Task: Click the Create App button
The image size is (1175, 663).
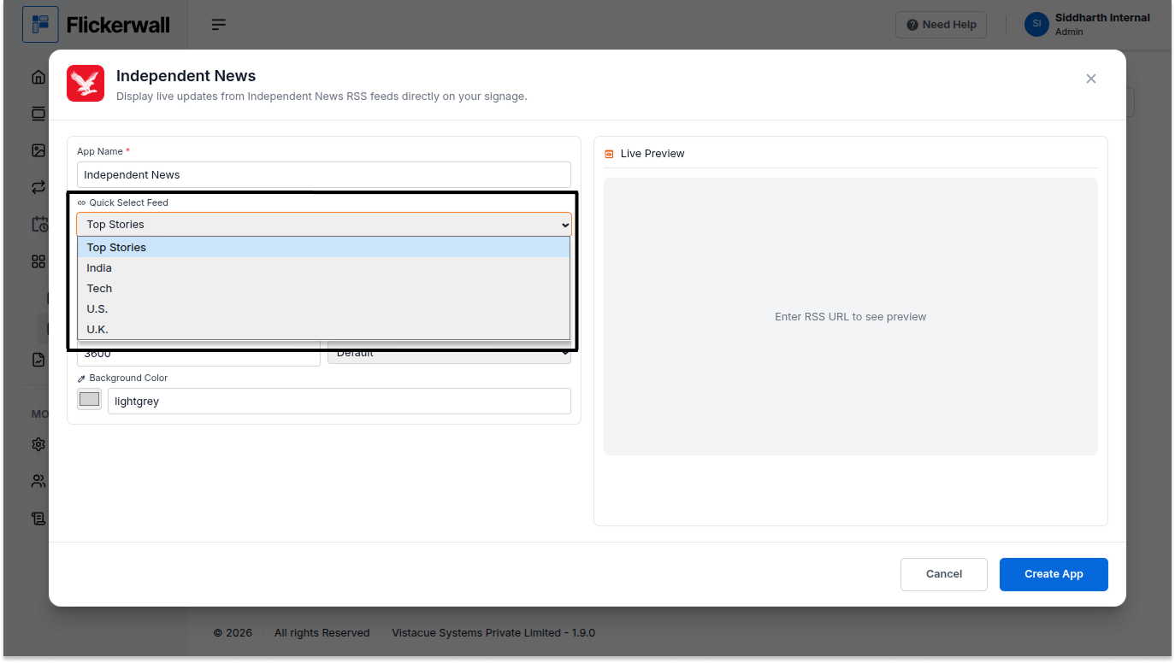Action: (1054, 574)
